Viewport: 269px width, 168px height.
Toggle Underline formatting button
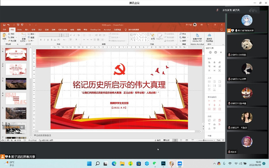pyautogui.click(x=48, y=40)
